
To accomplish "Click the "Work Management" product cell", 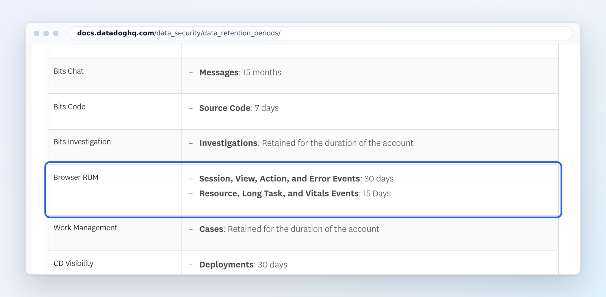I will [x=115, y=233].
